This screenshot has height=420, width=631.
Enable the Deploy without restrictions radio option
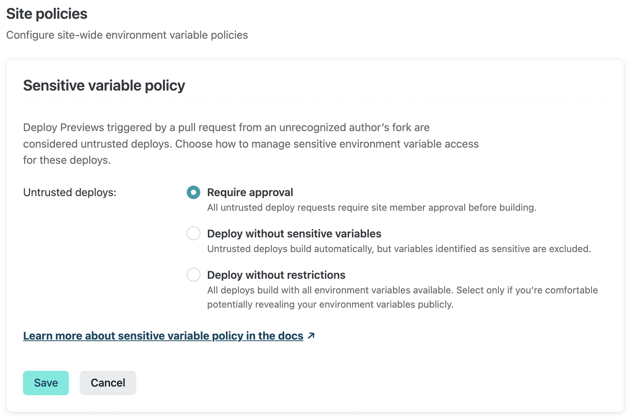pos(194,275)
